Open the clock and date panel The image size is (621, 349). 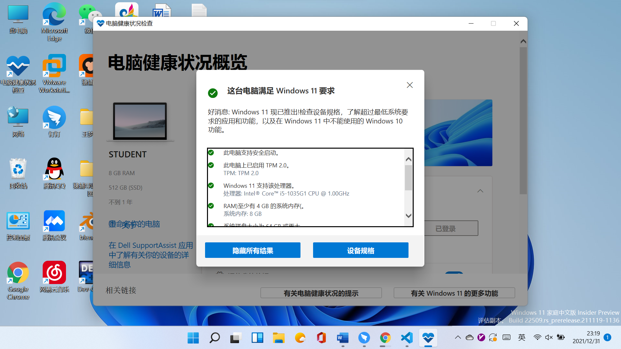coord(586,337)
